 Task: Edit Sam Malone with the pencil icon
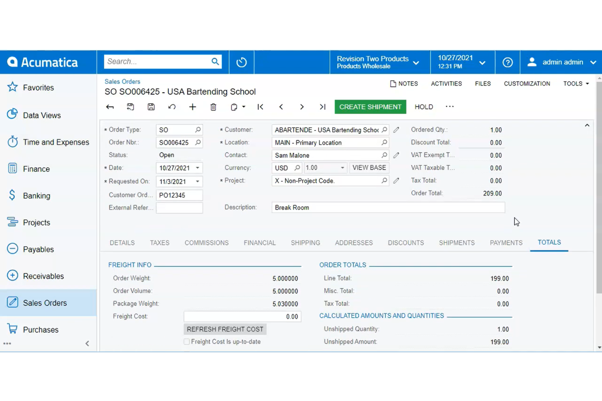(396, 155)
